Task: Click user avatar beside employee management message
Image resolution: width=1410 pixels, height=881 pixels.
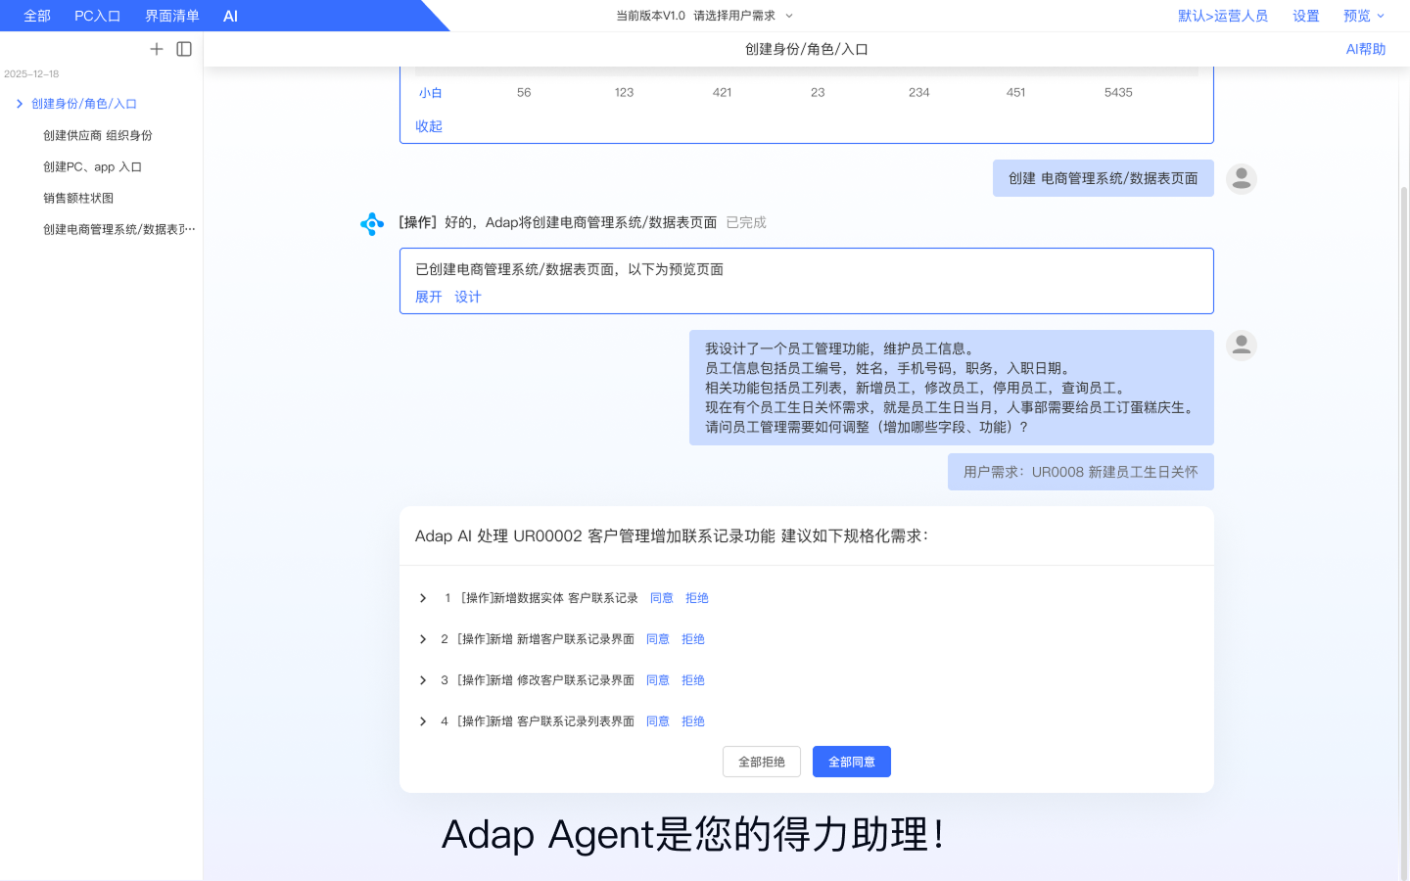Action: [x=1241, y=346]
